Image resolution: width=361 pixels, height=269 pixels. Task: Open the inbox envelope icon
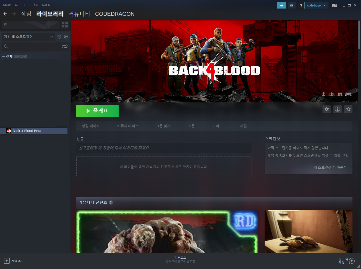coord(291,5)
